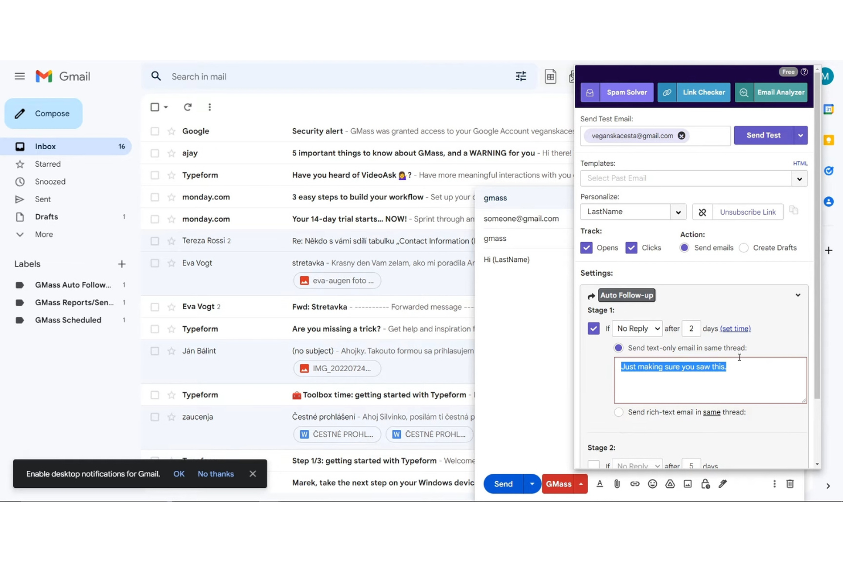This screenshot has height=562, width=843.
Task: Click the Compose button
Action: (43, 113)
